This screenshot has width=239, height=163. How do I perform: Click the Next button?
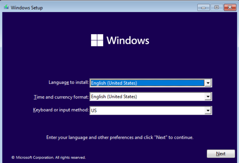tap(221, 153)
